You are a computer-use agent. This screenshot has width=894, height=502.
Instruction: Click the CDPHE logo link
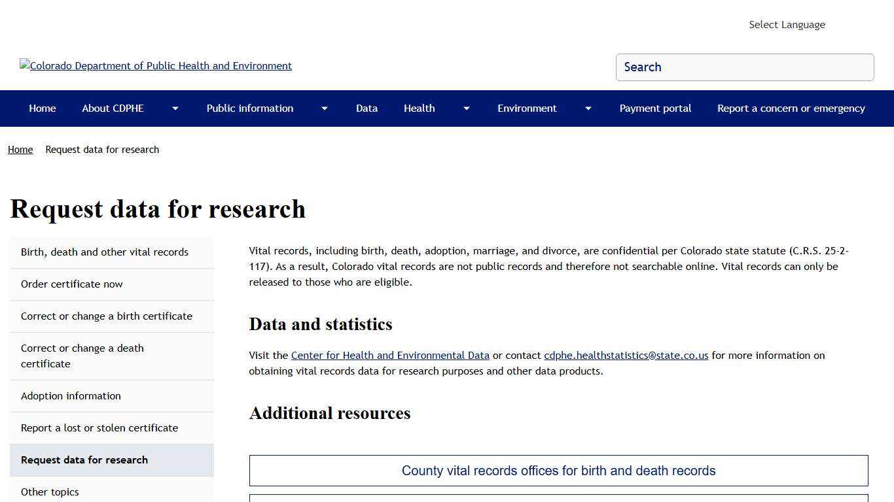tap(156, 65)
